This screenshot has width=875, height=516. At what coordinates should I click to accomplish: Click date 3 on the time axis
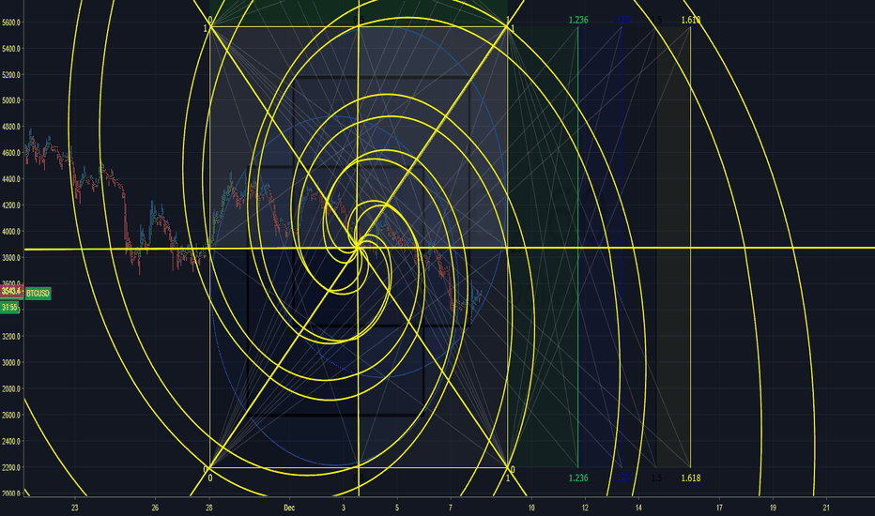click(344, 508)
